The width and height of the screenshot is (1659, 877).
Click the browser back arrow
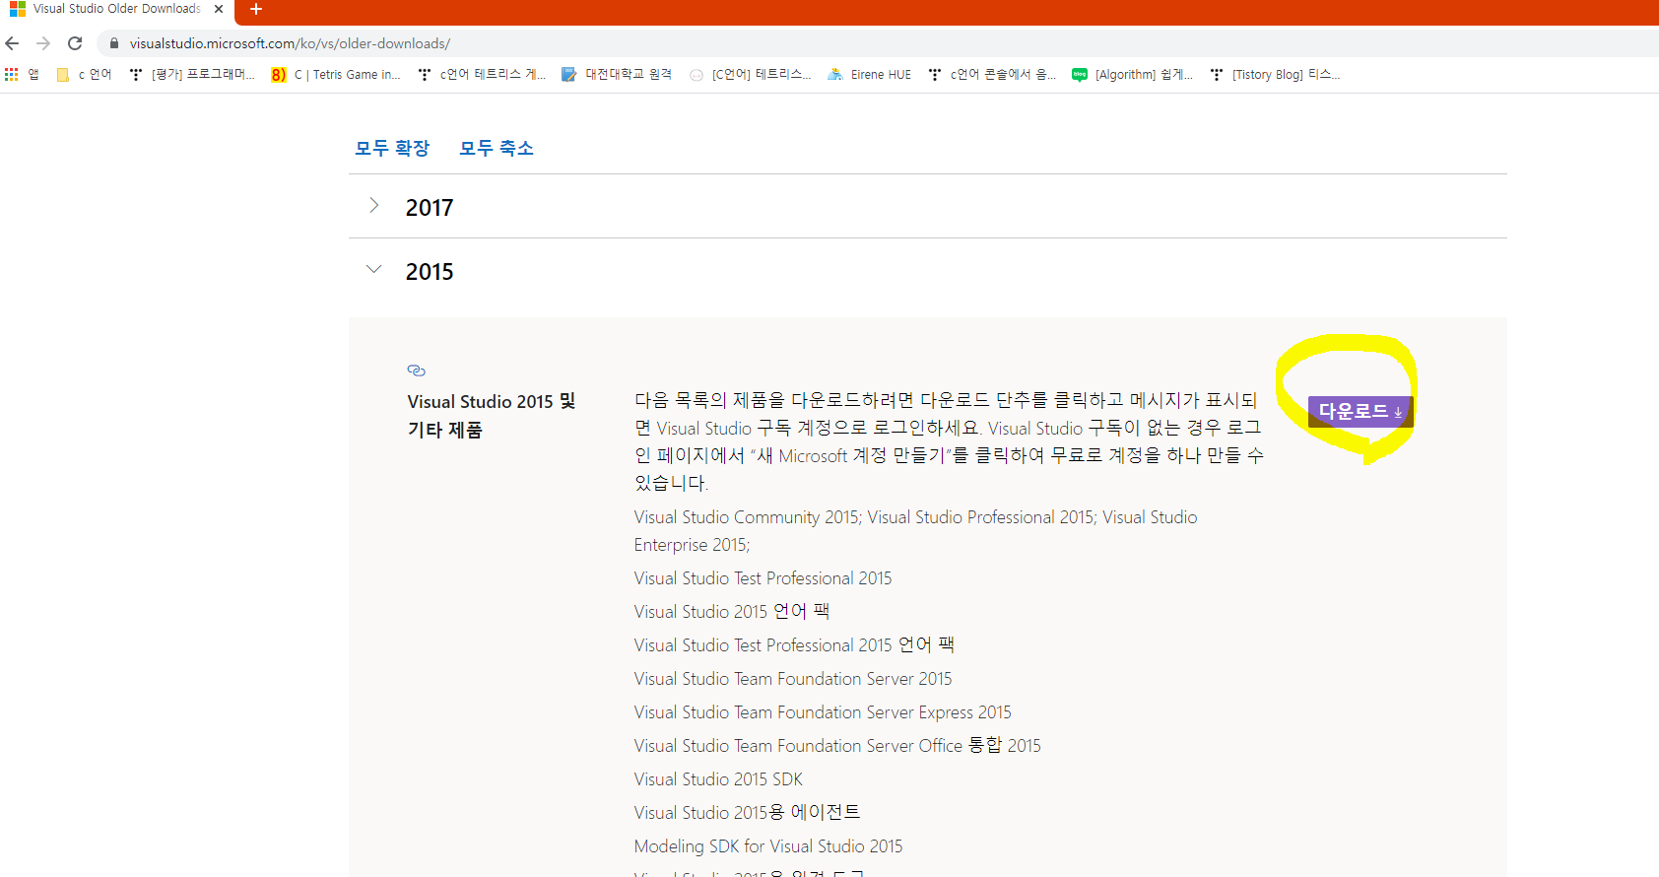[12, 43]
